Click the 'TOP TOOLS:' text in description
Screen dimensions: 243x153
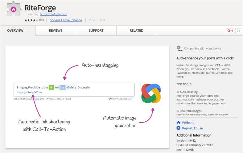coord(184,84)
